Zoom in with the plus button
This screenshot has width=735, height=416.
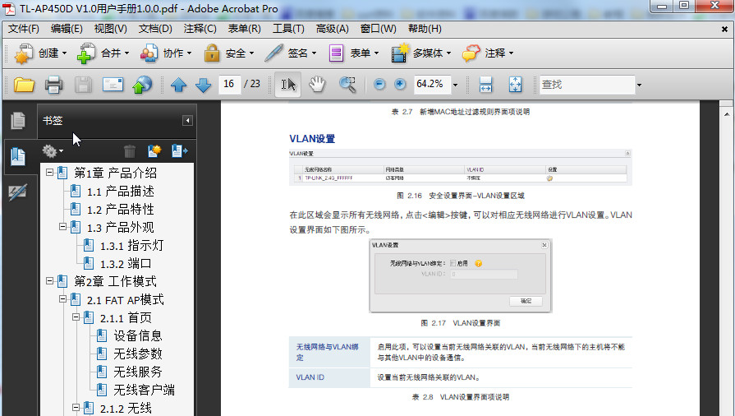(x=400, y=84)
